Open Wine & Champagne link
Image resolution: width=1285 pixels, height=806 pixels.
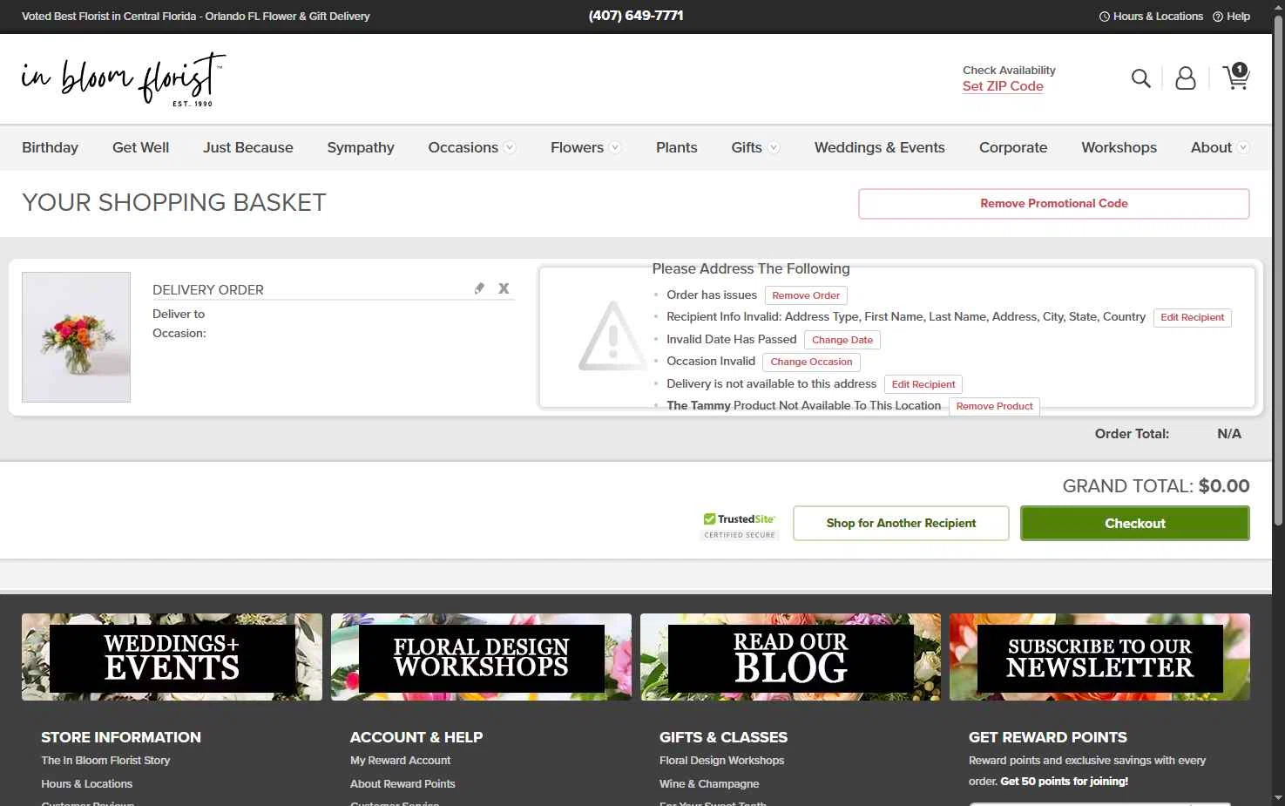[709, 784]
